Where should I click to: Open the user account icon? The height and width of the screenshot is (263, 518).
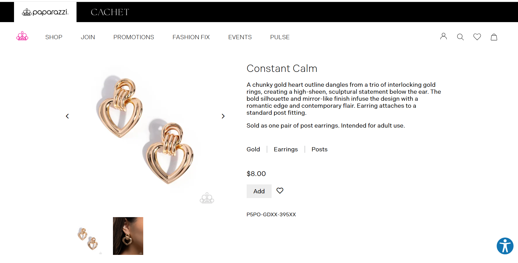tap(443, 36)
